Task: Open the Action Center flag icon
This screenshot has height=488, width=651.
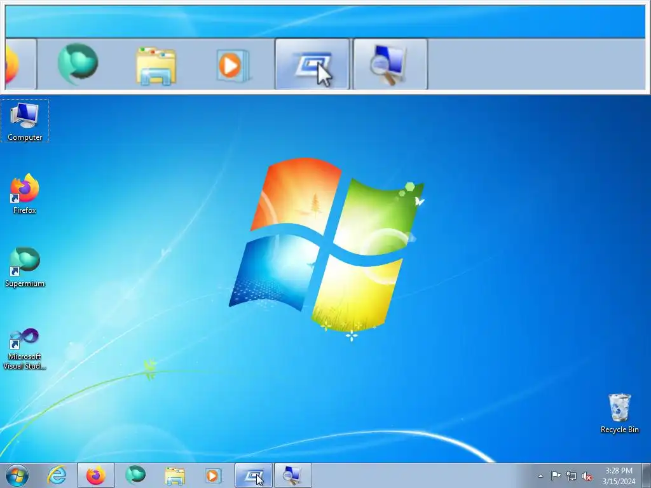Action: (556, 476)
